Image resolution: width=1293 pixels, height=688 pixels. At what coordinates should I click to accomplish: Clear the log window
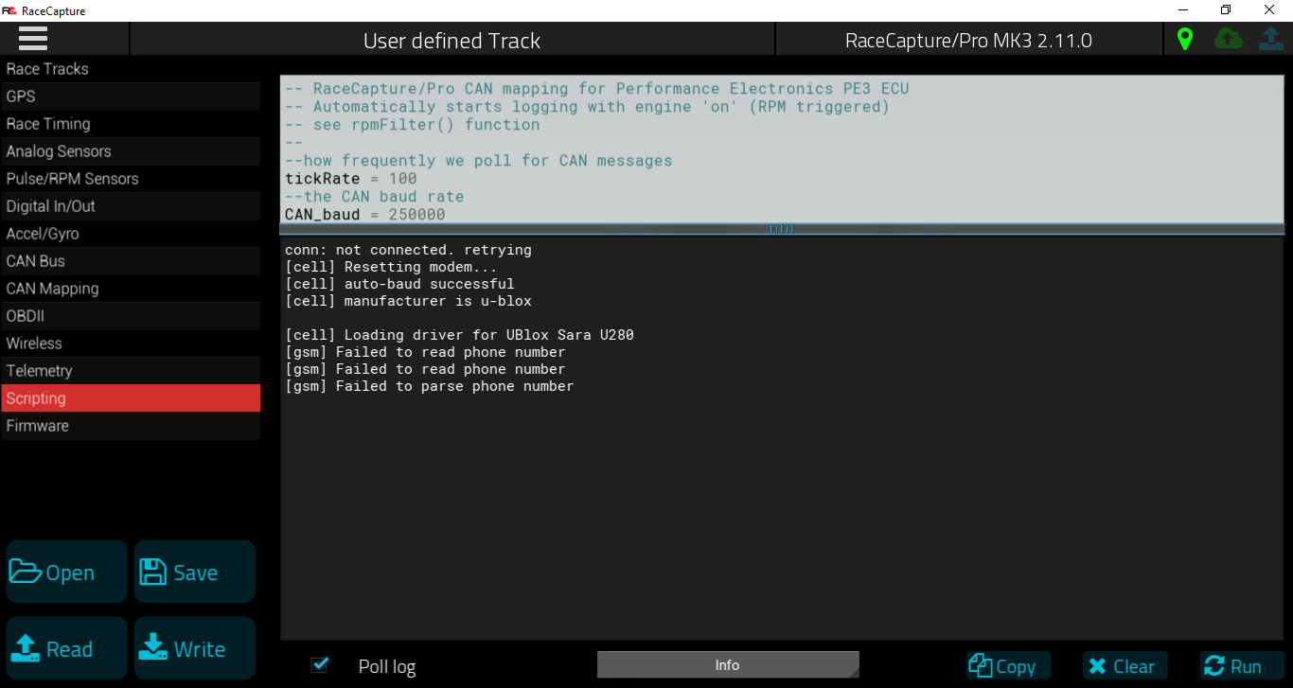pos(1125,666)
